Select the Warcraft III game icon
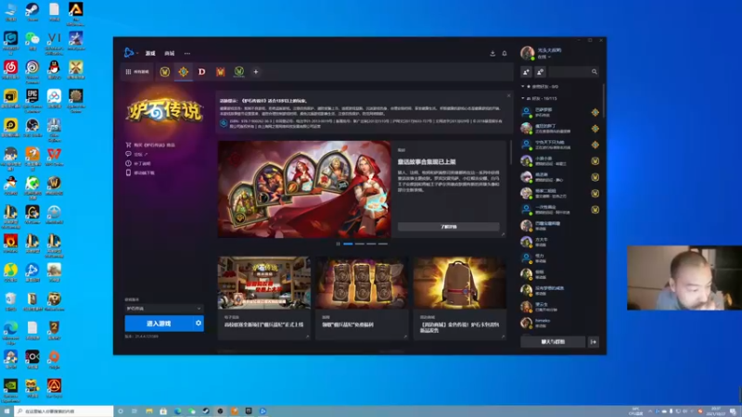This screenshot has height=417, width=742. pyautogui.click(x=221, y=72)
